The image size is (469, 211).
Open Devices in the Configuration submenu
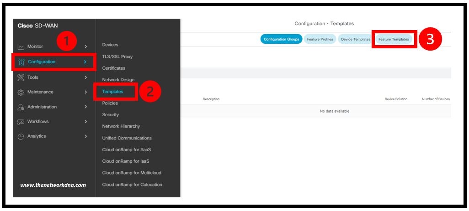110,45
